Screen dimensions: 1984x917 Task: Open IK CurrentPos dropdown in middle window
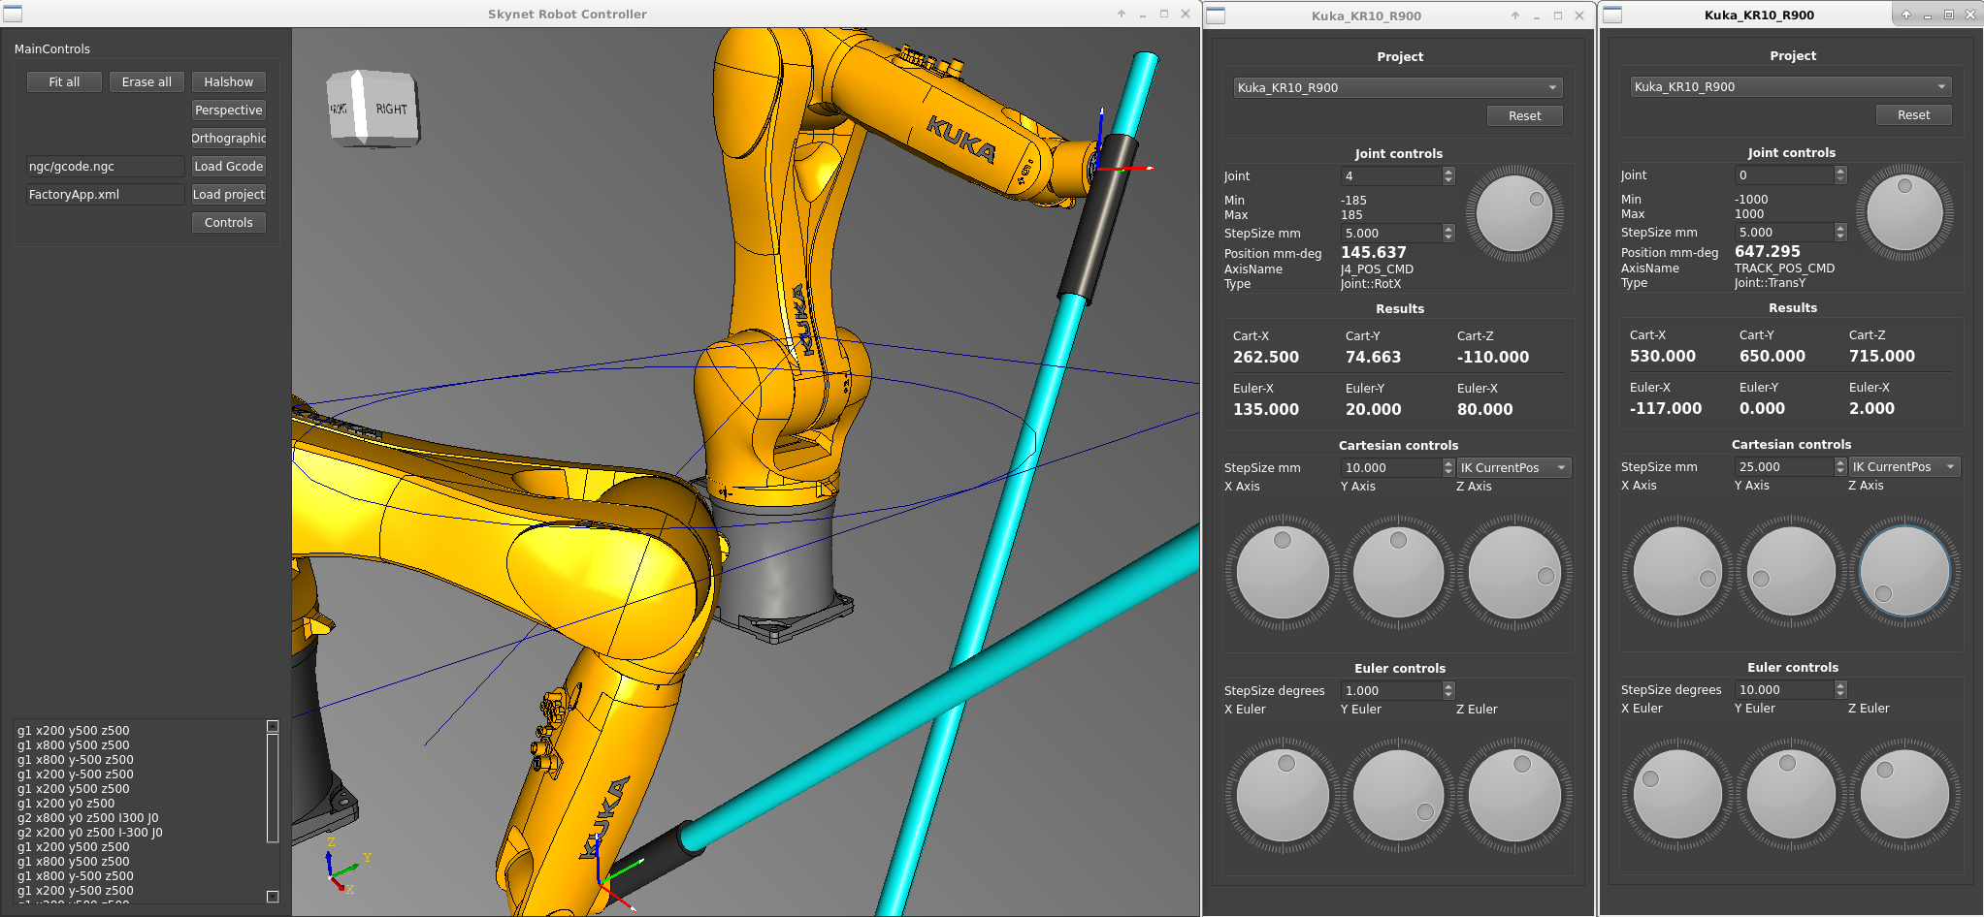click(x=1513, y=468)
